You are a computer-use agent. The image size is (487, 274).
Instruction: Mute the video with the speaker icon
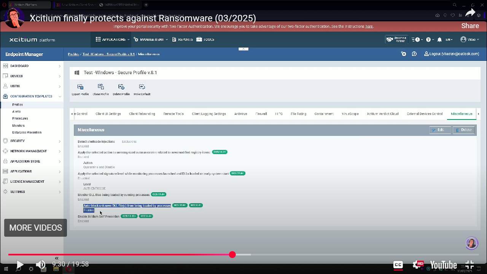point(40,264)
